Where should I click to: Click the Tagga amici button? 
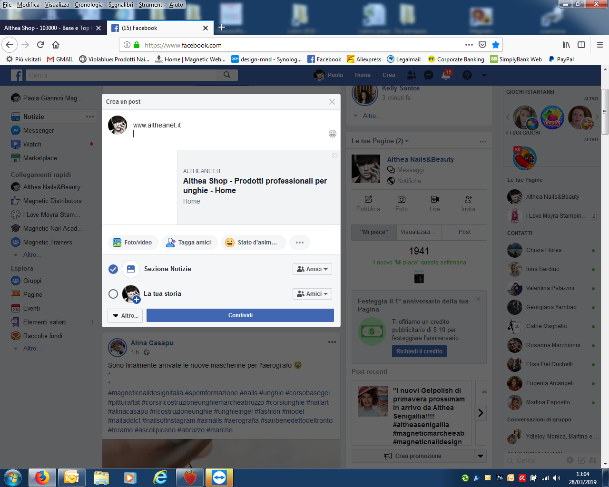click(x=189, y=243)
